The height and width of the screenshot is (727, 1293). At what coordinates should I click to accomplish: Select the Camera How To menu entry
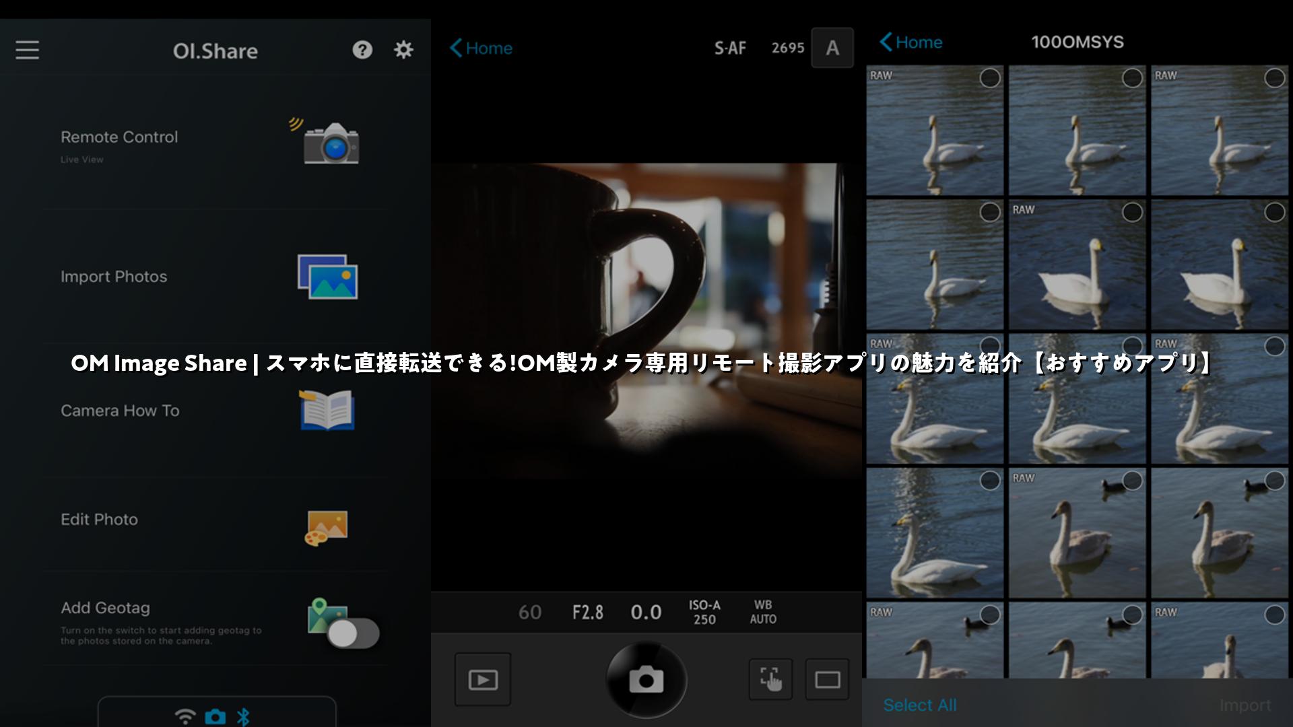[x=215, y=411]
